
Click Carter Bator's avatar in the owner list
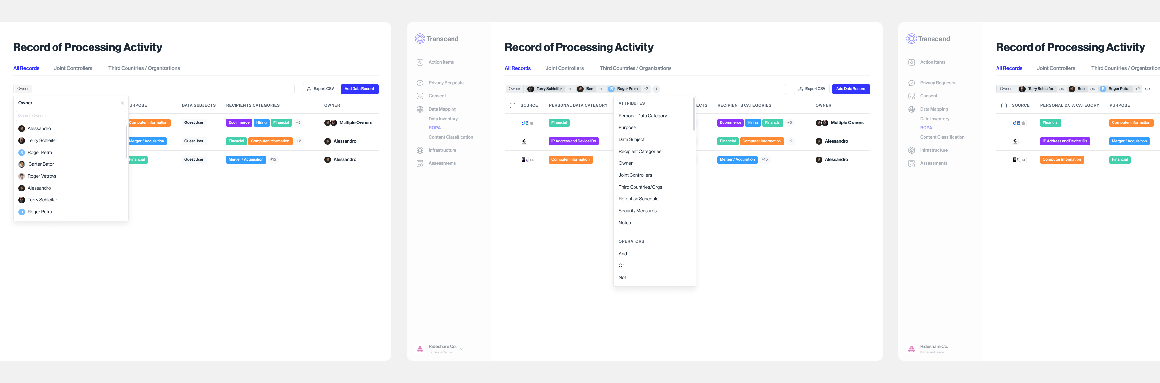click(x=21, y=164)
